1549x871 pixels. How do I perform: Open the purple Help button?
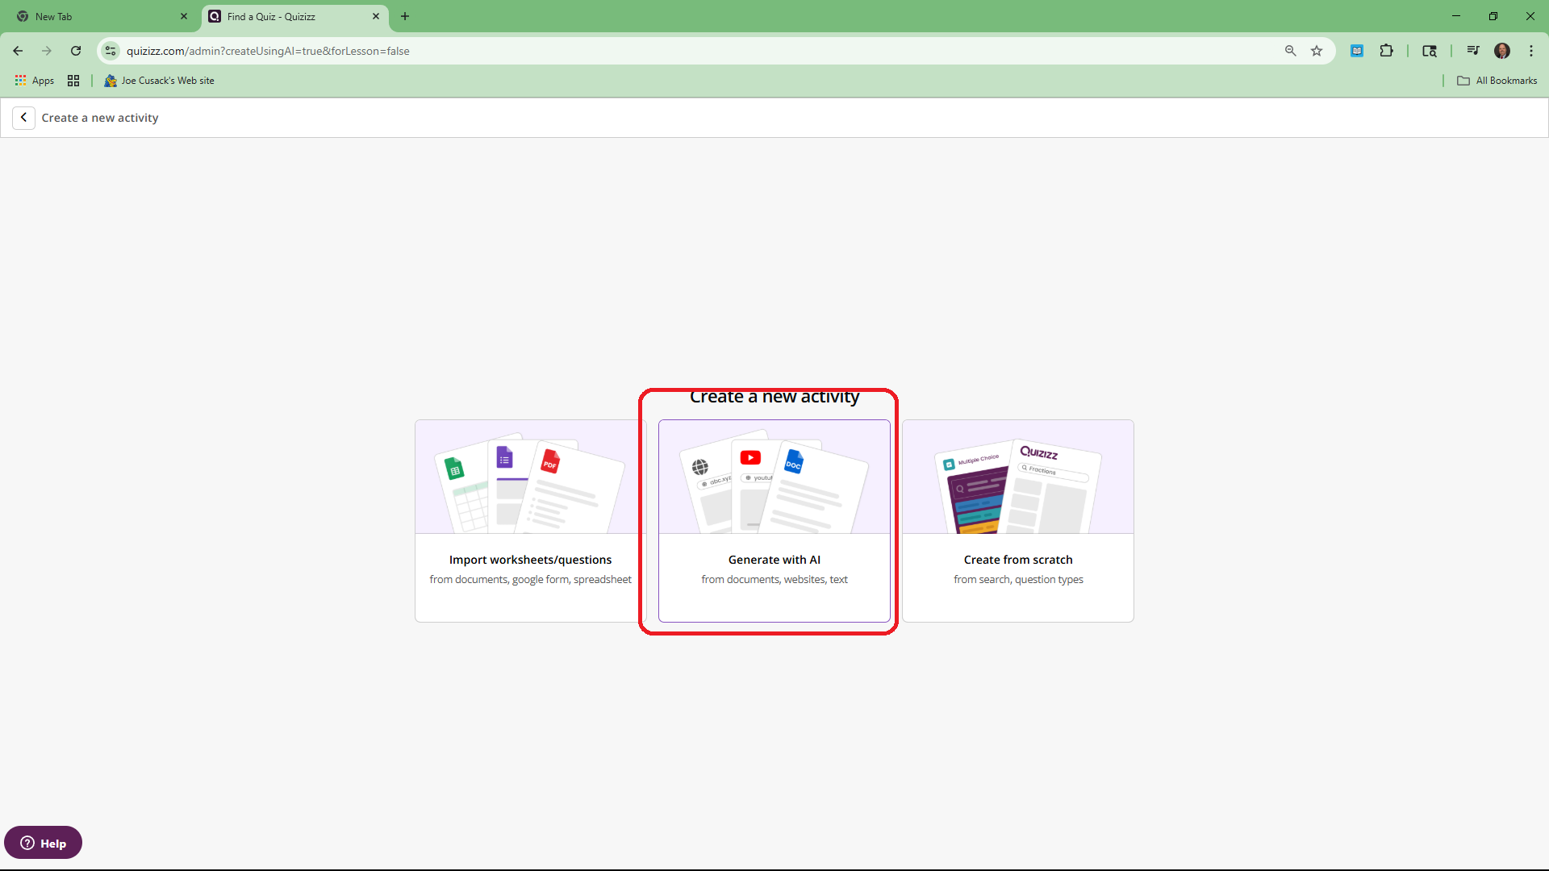(43, 843)
